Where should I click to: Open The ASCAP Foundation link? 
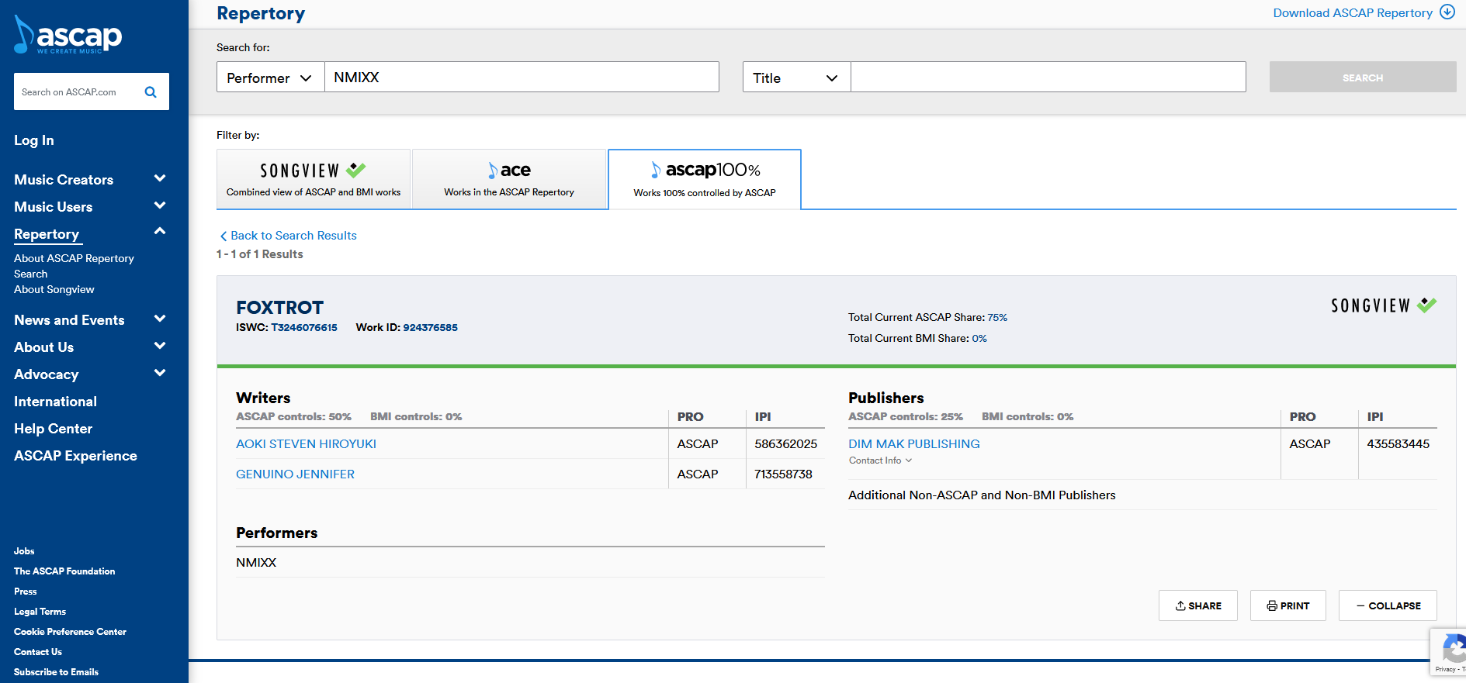64,571
